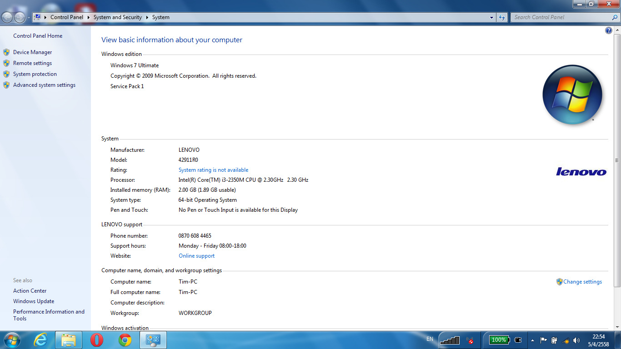The image size is (621, 349).
Task: Expand the arrow after System and Security
Action: tap(147, 17)
